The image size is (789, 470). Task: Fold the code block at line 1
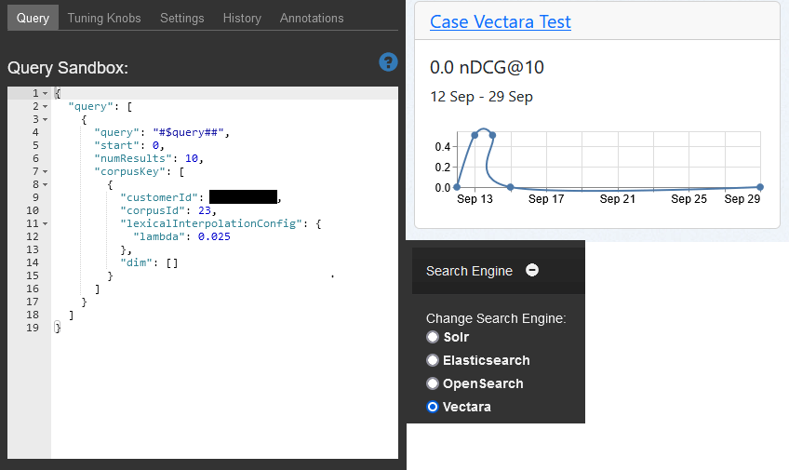tap(45, 93)
